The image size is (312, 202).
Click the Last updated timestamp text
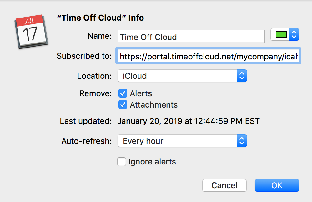[x=189, y=121]
